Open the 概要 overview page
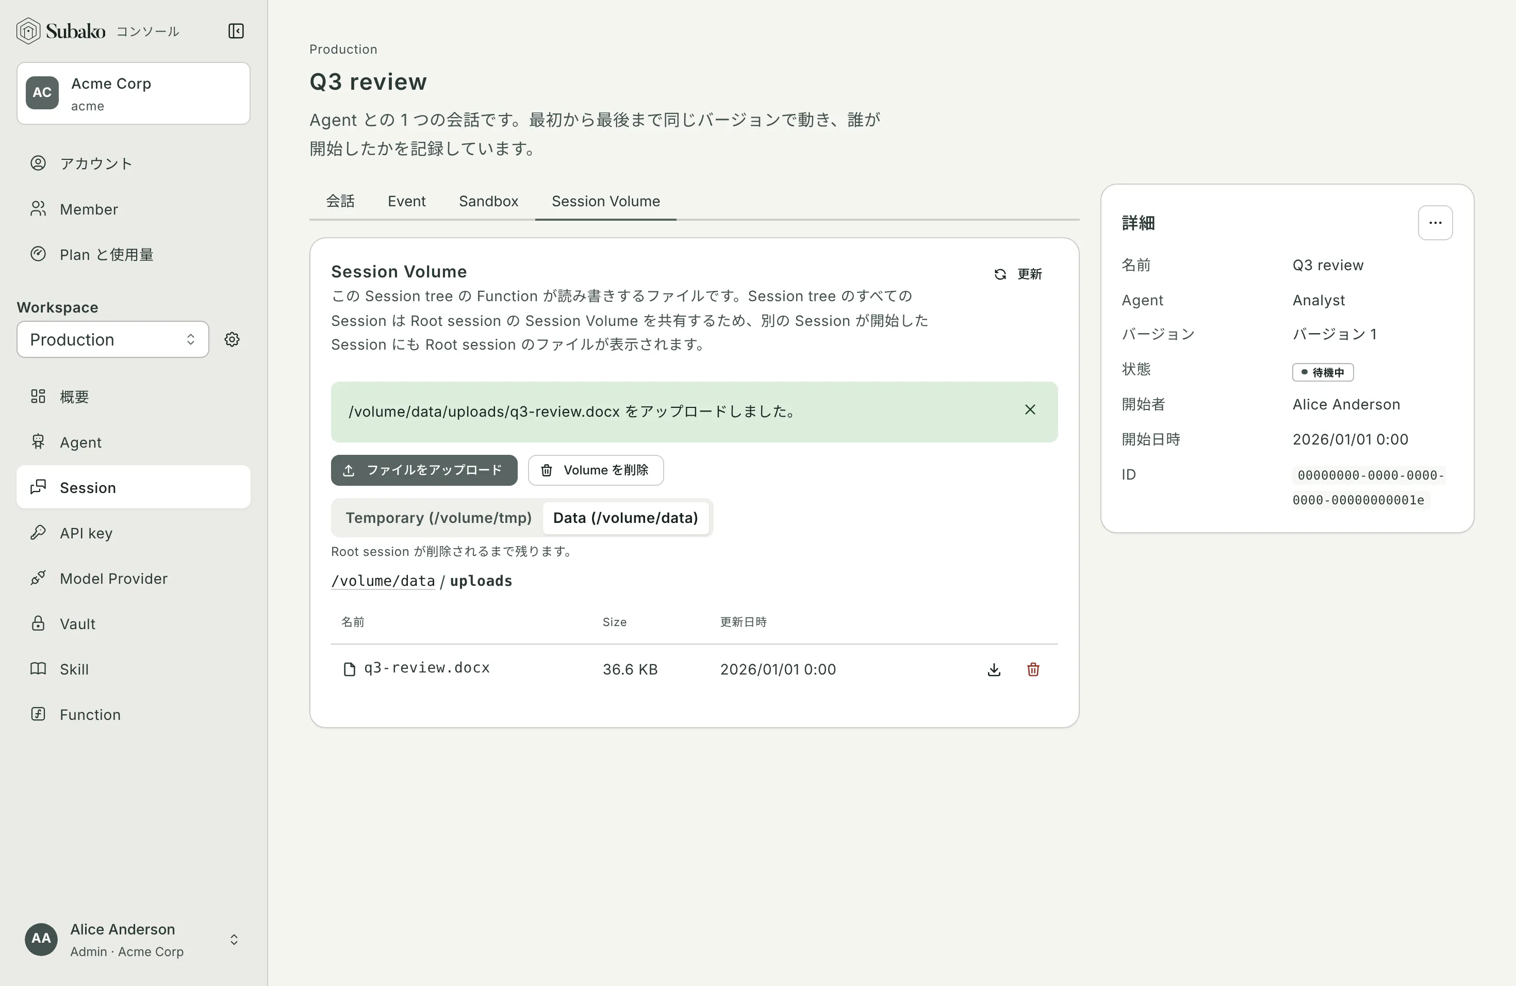The image size is (1516, 986). [133, 396]
